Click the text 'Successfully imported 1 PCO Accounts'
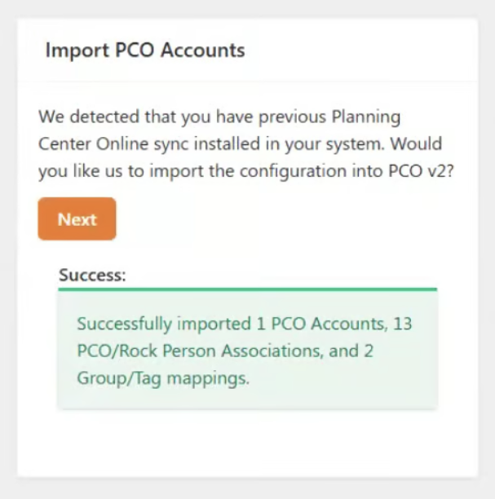Image resolution: width=495 pixels, height=499 pixels. [231, 324]
